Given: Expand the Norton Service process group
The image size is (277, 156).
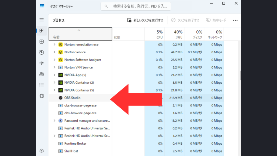Looking at the screenshot, I should click(54, 52).
